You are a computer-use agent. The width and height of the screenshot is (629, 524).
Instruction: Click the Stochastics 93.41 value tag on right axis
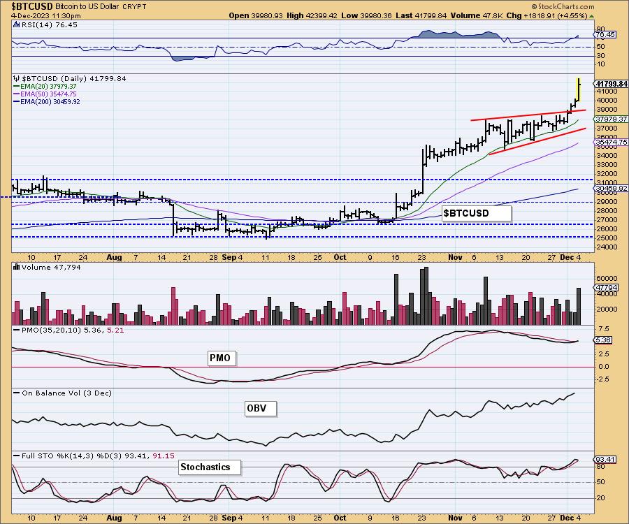pyautogui.click(x=605, y=460)
